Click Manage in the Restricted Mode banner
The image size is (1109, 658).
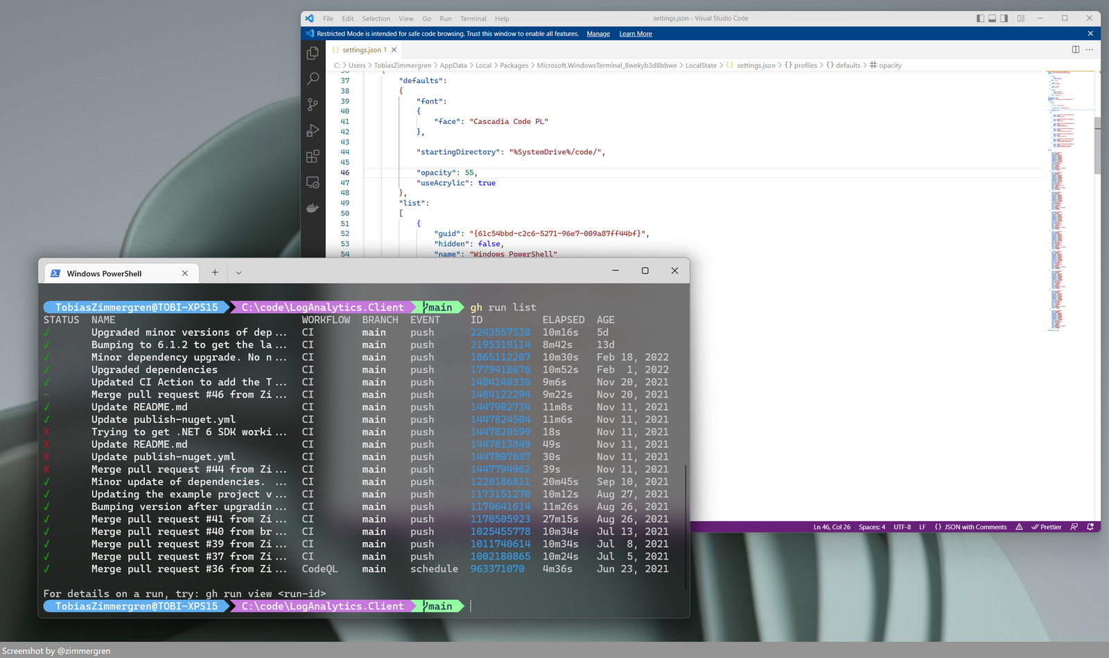(597, 33)
